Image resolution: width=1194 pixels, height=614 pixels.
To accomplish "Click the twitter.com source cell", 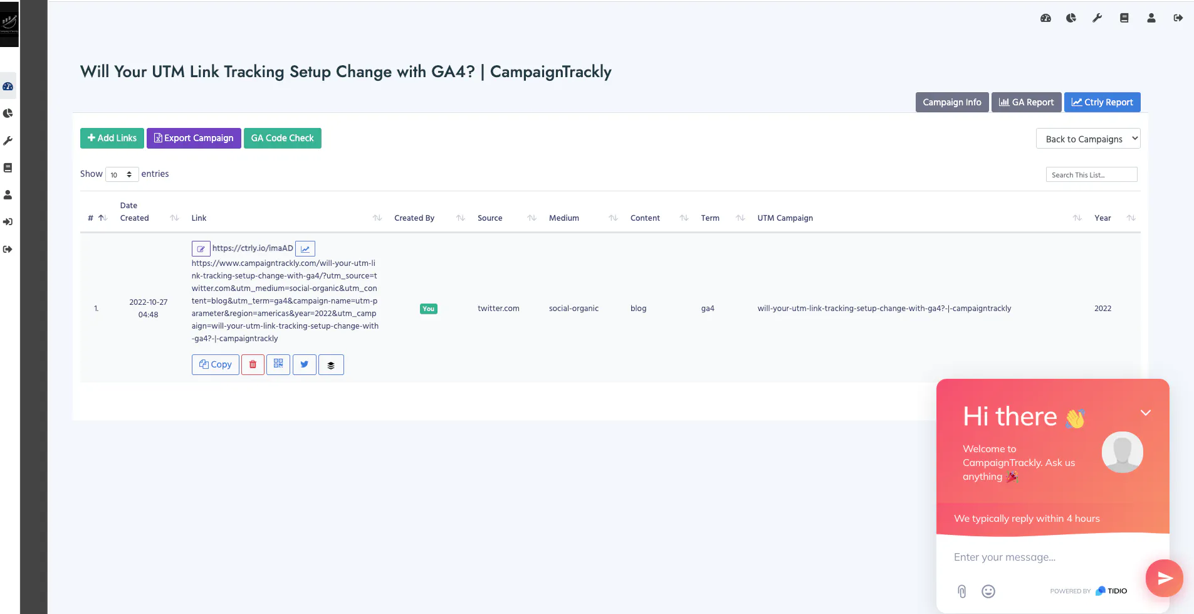I will click(498, 309).
